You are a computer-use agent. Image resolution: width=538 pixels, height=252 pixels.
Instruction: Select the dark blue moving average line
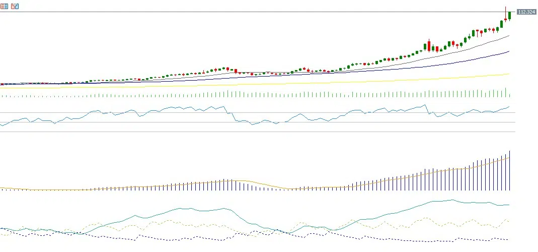(453, 62)
